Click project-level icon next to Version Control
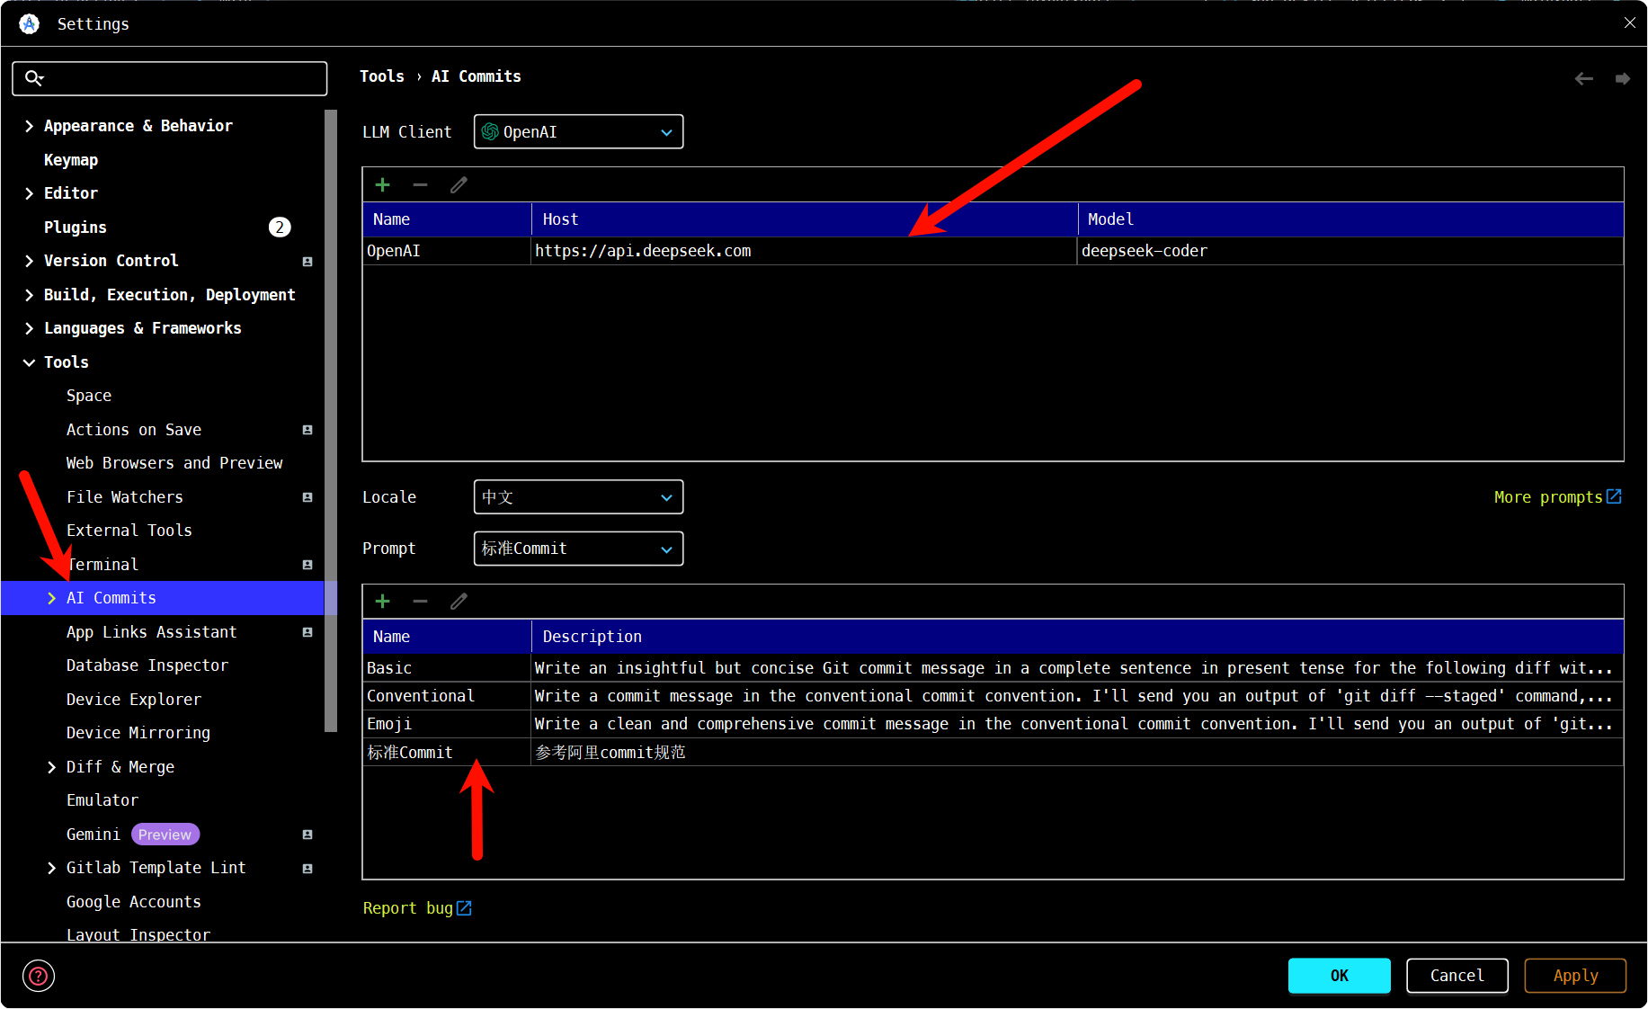 coord(307,262)
